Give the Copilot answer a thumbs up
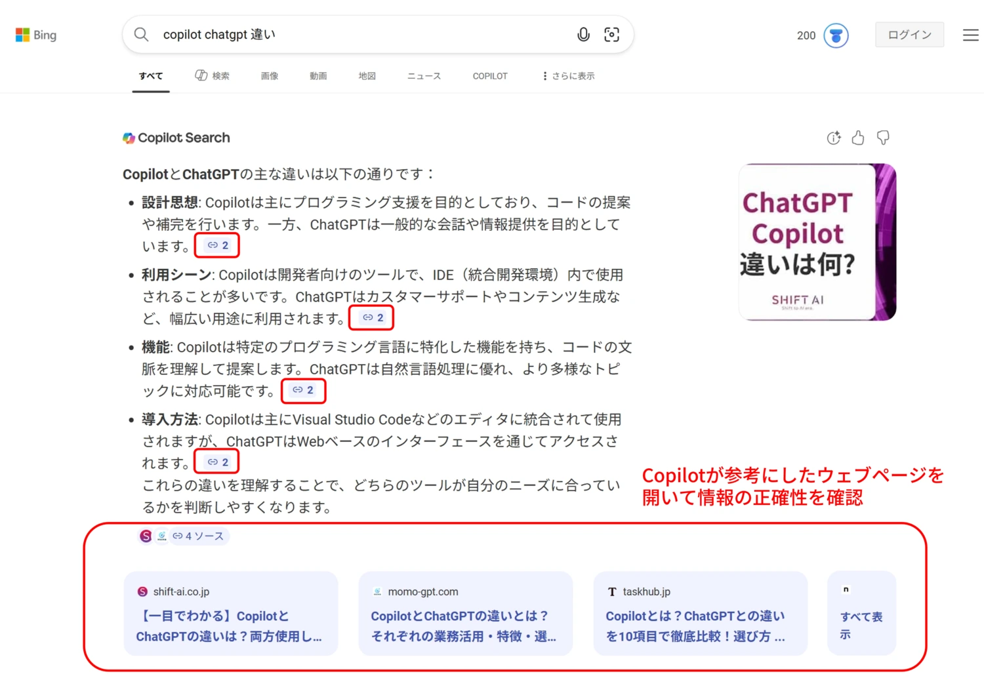The height and width of the screenshot is (678, 984). 858,138
